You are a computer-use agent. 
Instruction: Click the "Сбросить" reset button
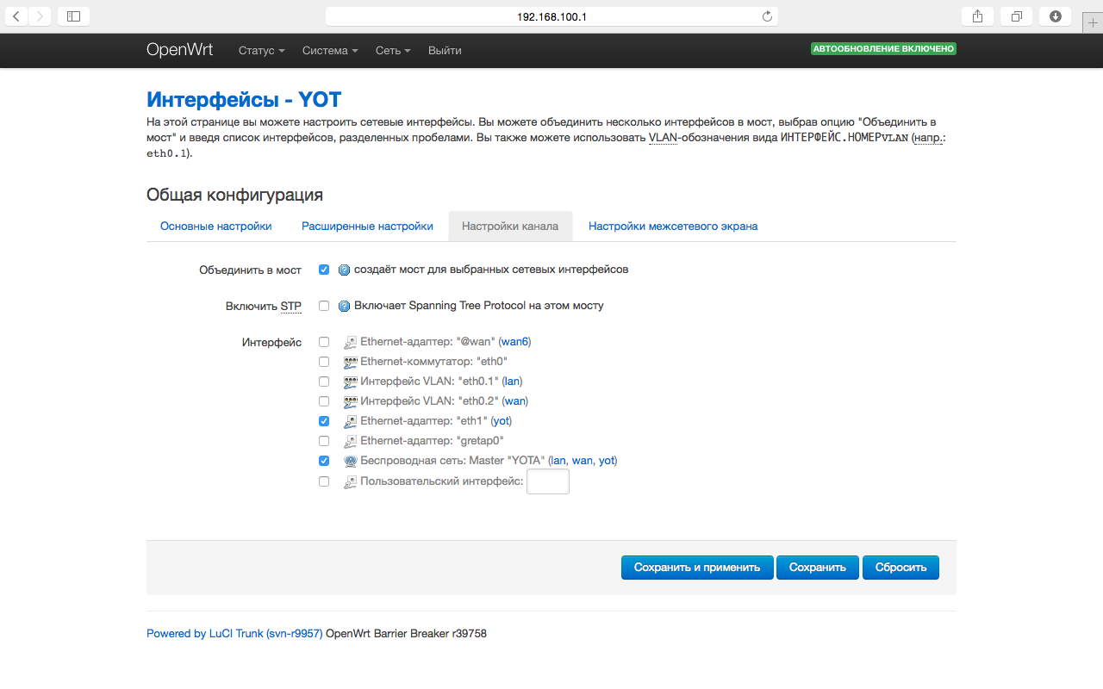900,568
